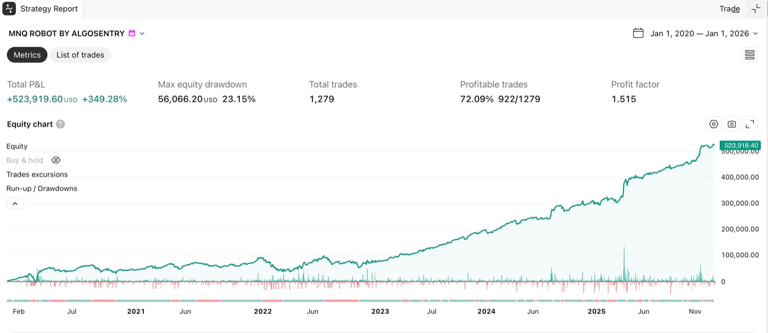Click the Max equity drawdown heading
Screen dimensions: 768x333
202,84
